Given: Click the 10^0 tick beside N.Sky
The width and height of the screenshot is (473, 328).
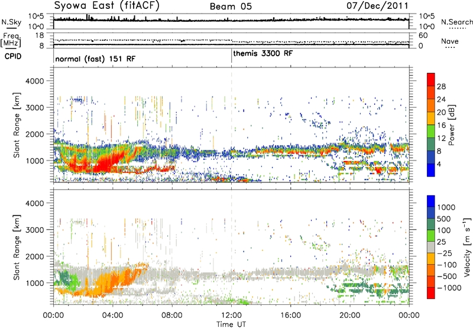Looking at the screenshot, I should (x=36, y=27).
